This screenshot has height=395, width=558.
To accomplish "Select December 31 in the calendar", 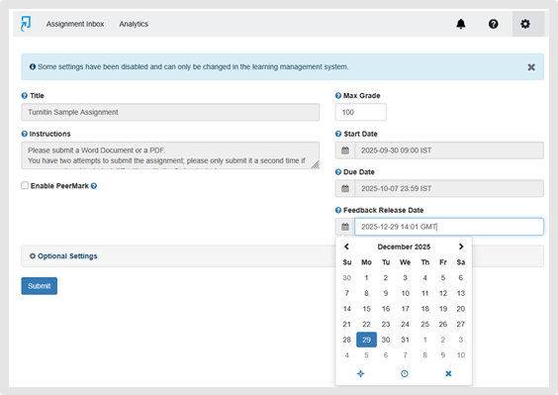I will coord(405,340).
